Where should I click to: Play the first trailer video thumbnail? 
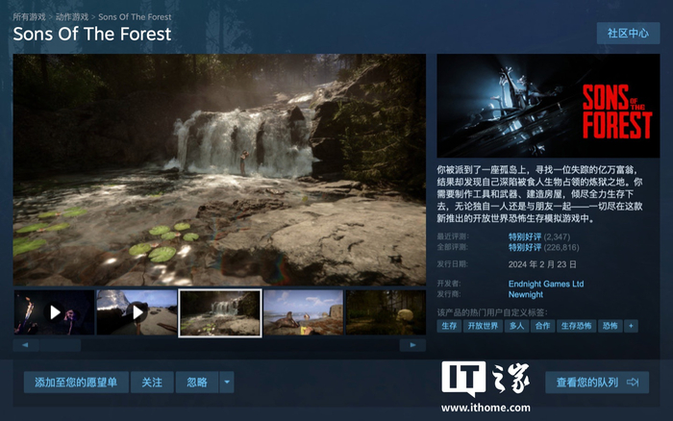point(54,312)
